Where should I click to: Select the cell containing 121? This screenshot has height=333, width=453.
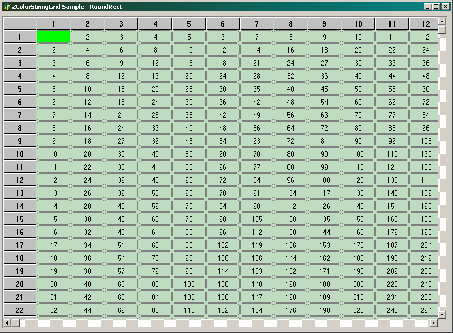click(x=392, y=167)
